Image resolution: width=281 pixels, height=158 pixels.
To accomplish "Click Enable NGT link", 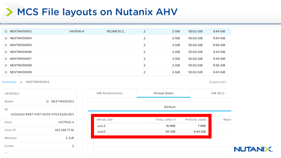I will (218, 82).
